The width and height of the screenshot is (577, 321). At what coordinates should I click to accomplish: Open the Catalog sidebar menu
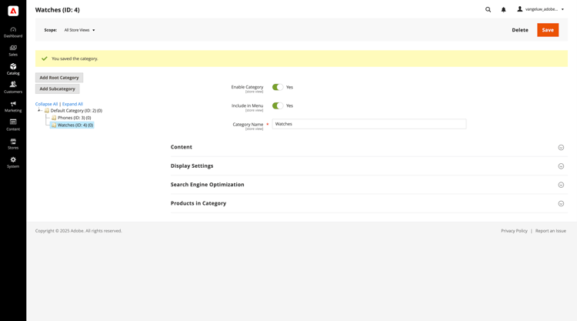[13, 69]
